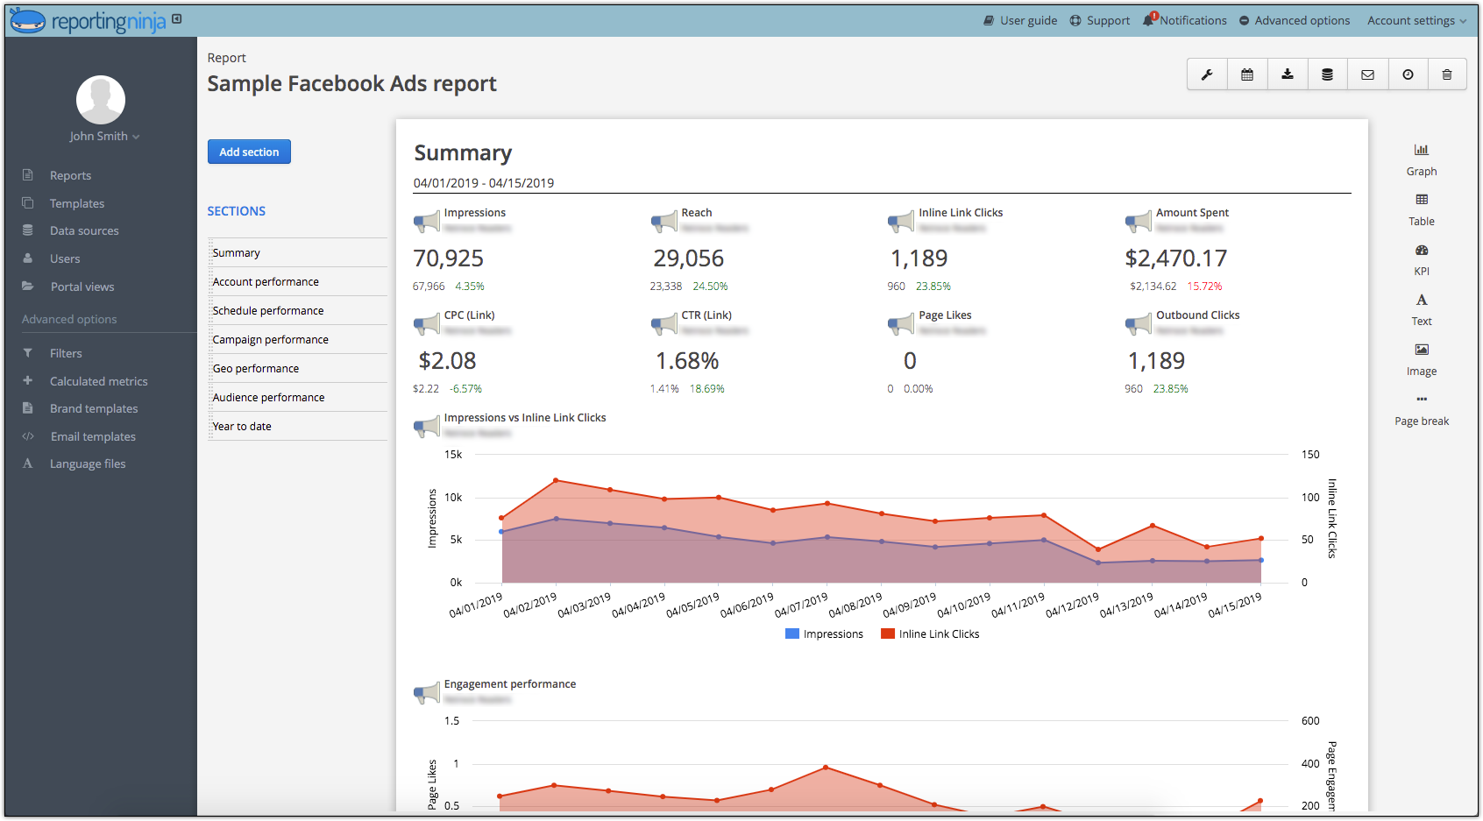Open the User guide link
Viewport: 1483px width, 821px height.
pyautogui.click(x=1020, y=20)
